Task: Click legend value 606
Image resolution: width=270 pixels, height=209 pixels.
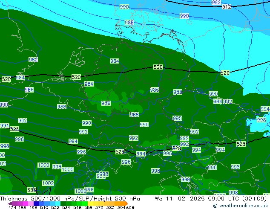Action: 130,207
